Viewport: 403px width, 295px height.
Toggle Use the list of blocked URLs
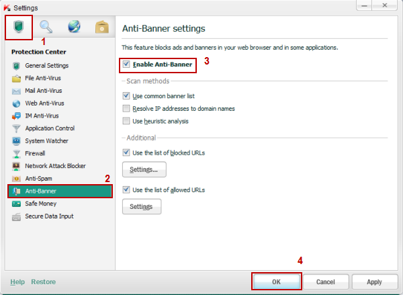click(x=126, y=153)
